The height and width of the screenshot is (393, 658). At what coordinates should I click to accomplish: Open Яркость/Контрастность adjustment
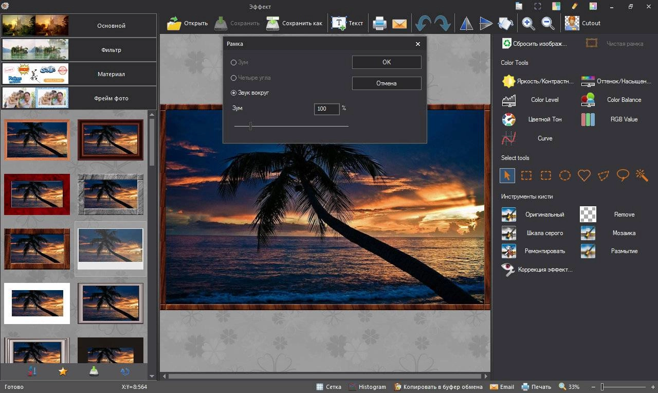point(538,81)
